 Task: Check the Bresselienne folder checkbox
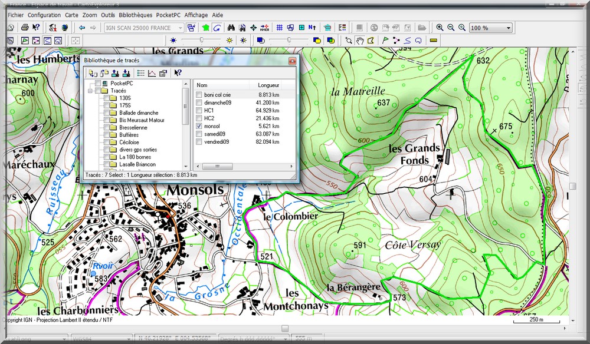pos(107,128)
